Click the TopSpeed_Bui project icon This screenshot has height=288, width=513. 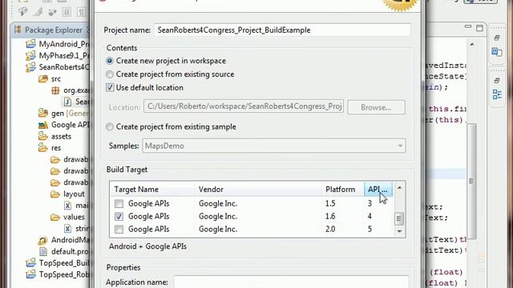[x=30, y=263]
